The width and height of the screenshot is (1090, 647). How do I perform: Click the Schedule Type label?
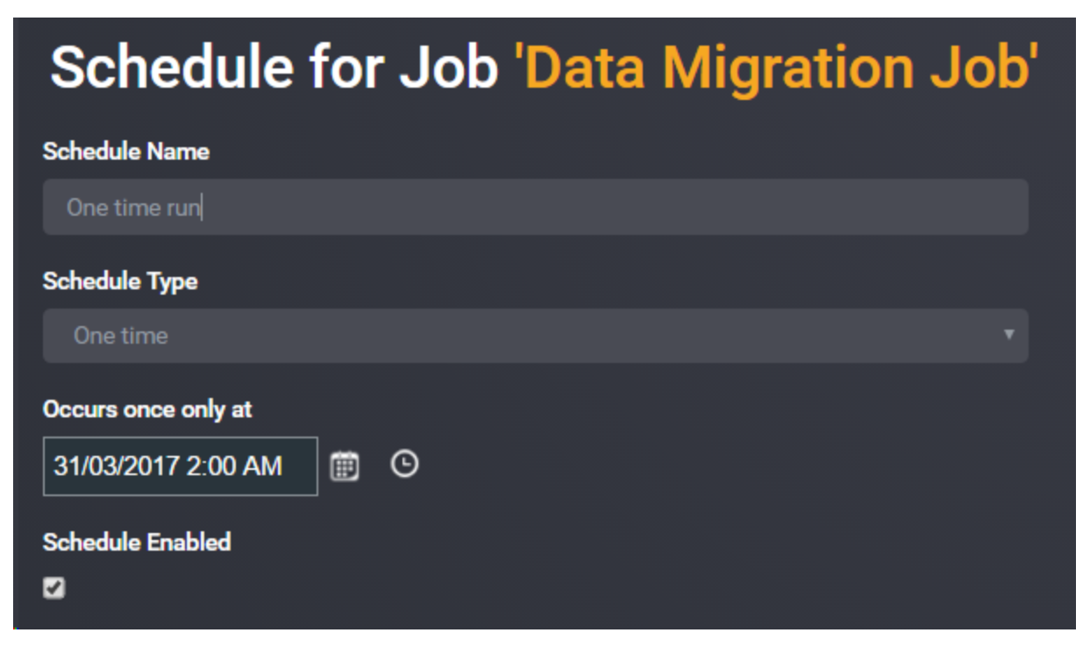[120, 281]
